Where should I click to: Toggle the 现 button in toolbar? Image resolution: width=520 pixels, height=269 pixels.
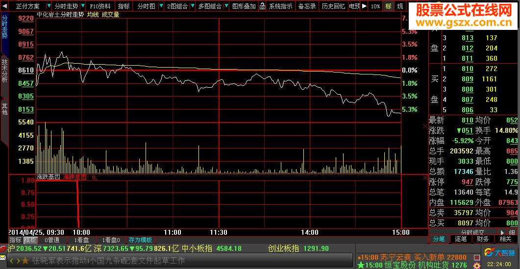pos(400,6)
